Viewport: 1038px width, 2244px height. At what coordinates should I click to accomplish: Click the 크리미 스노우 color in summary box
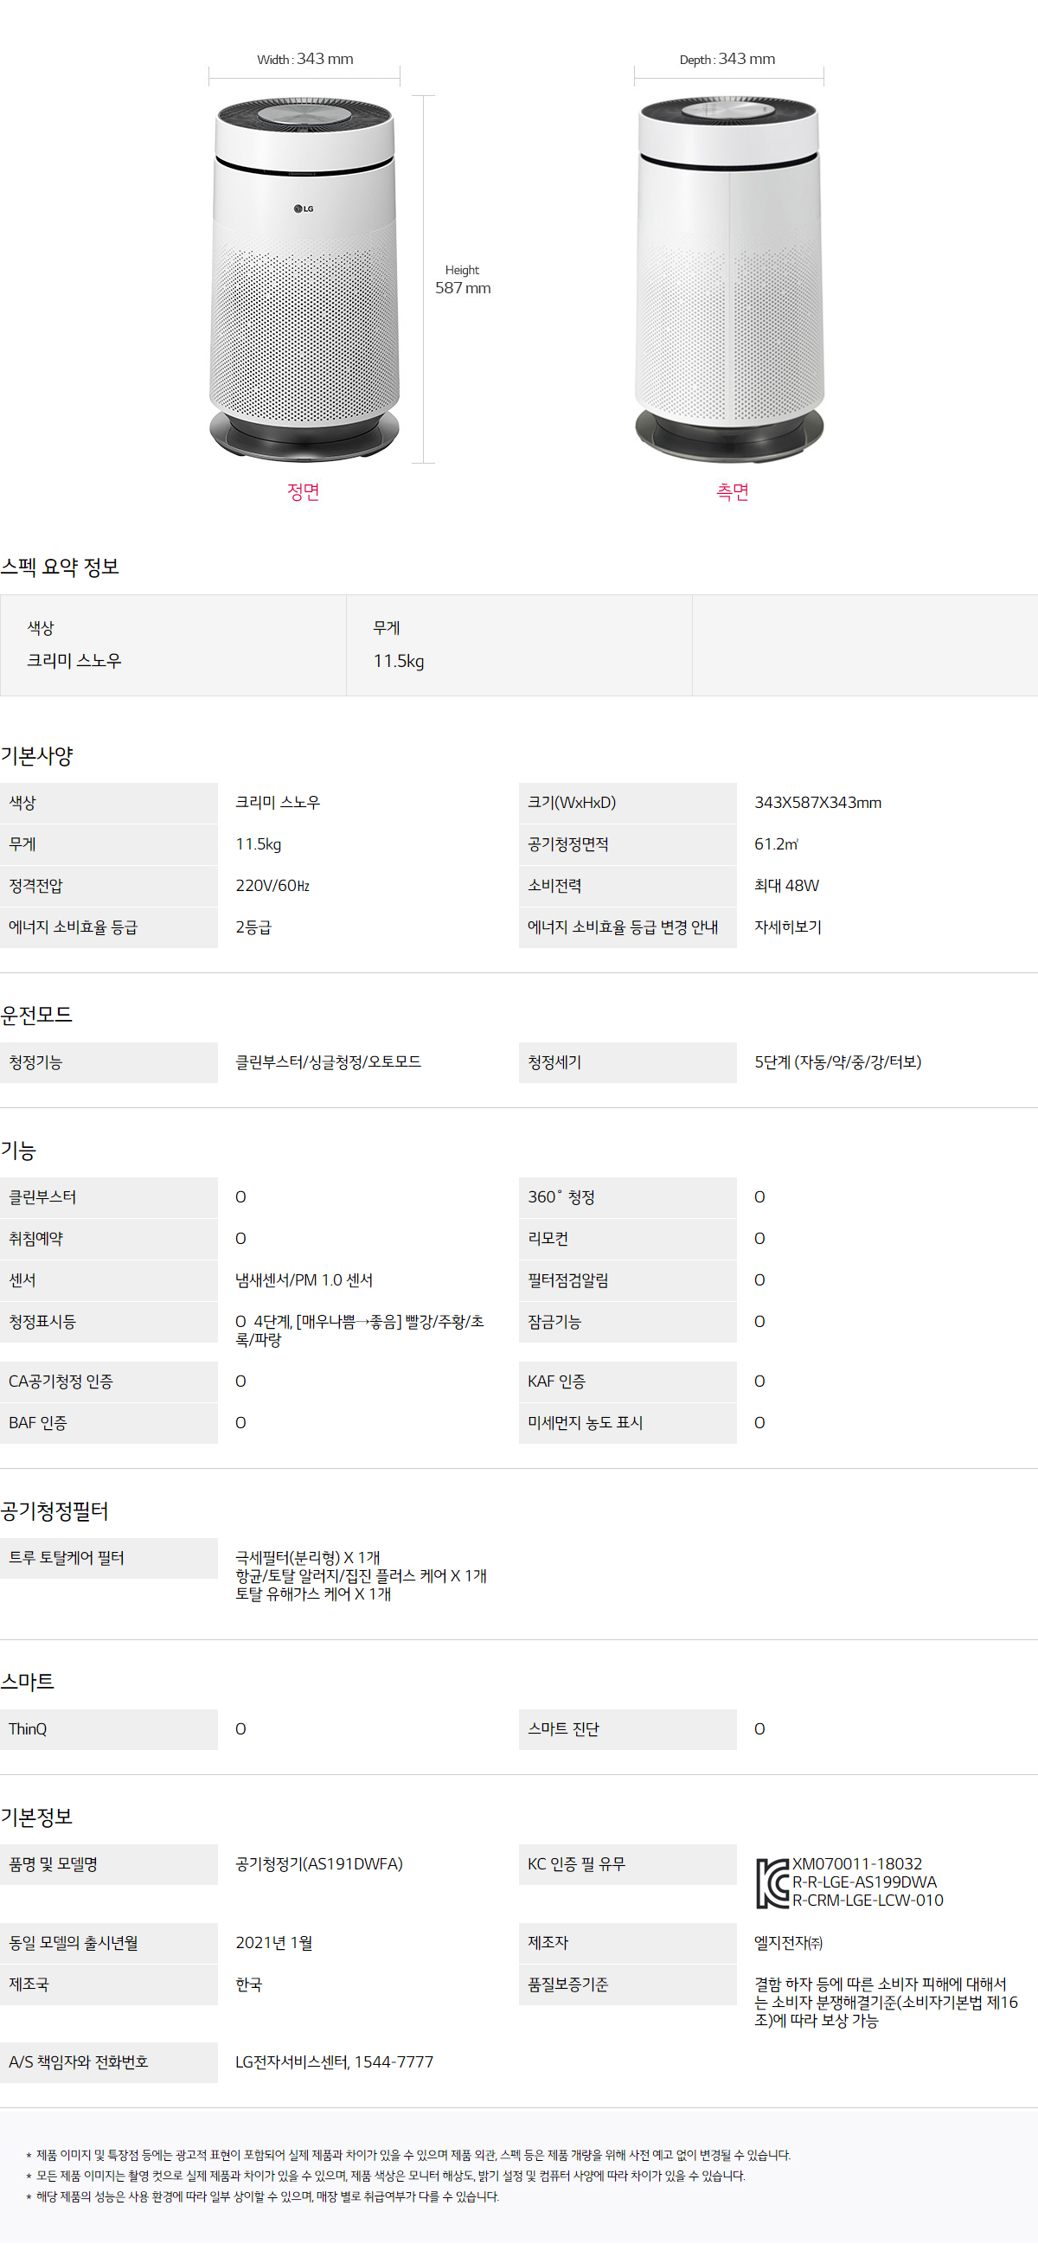(x=74, y=661)
